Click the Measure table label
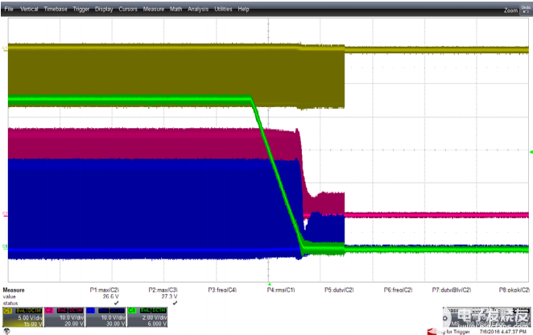The image size is (533, 335). [x=14, y=288]
